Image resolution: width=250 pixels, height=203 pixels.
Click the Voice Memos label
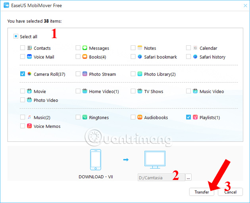pyautogui.click(x=47, y=126)
